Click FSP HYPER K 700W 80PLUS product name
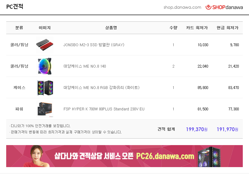249x195 pixels. [x=104, y=109]
